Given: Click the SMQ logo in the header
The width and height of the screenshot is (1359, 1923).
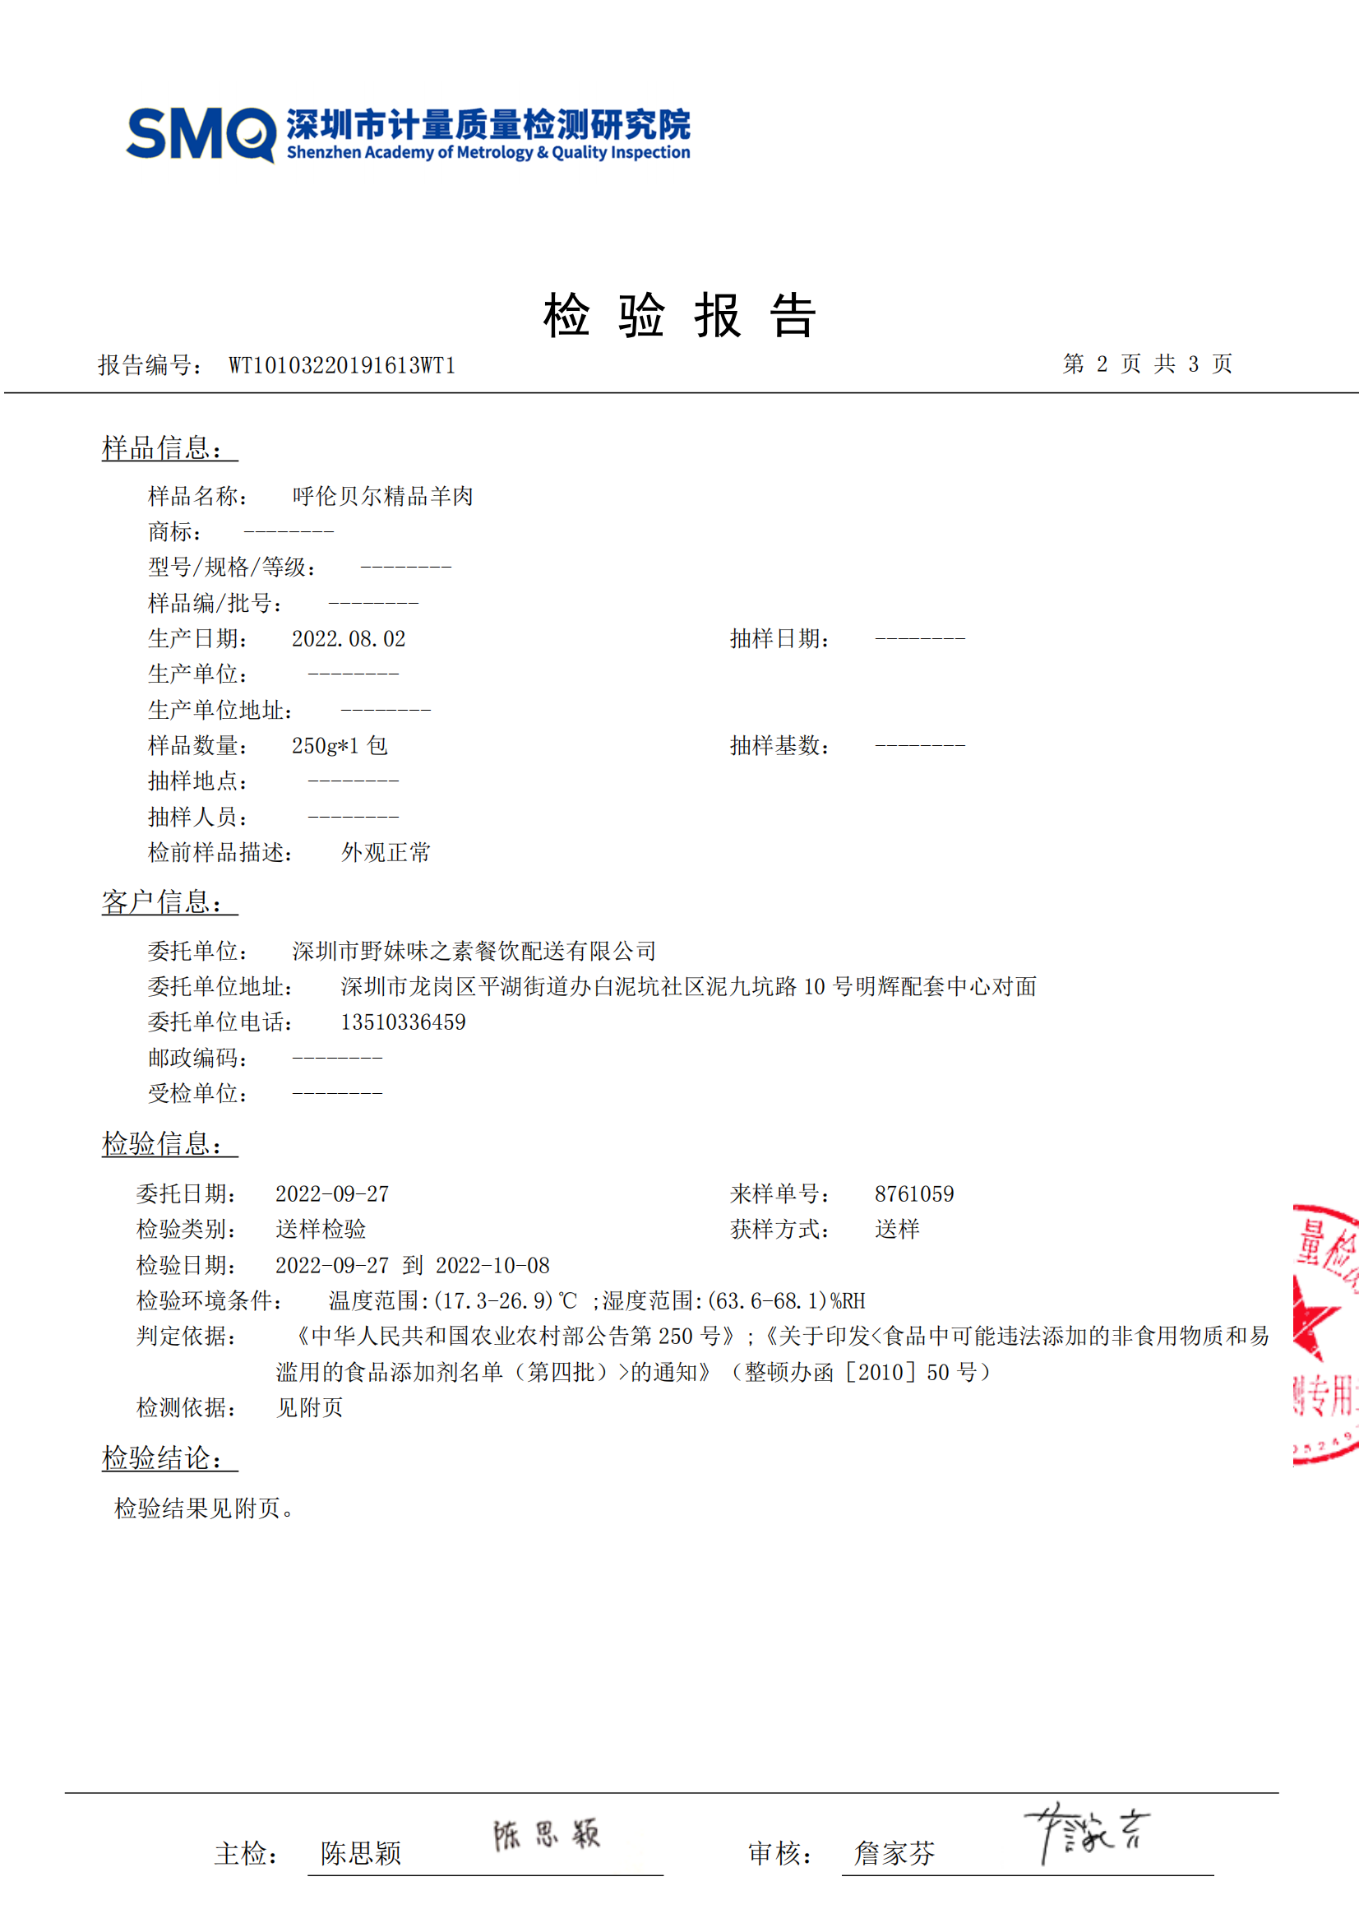Looking at the screenshot, I should coord(201,134).
